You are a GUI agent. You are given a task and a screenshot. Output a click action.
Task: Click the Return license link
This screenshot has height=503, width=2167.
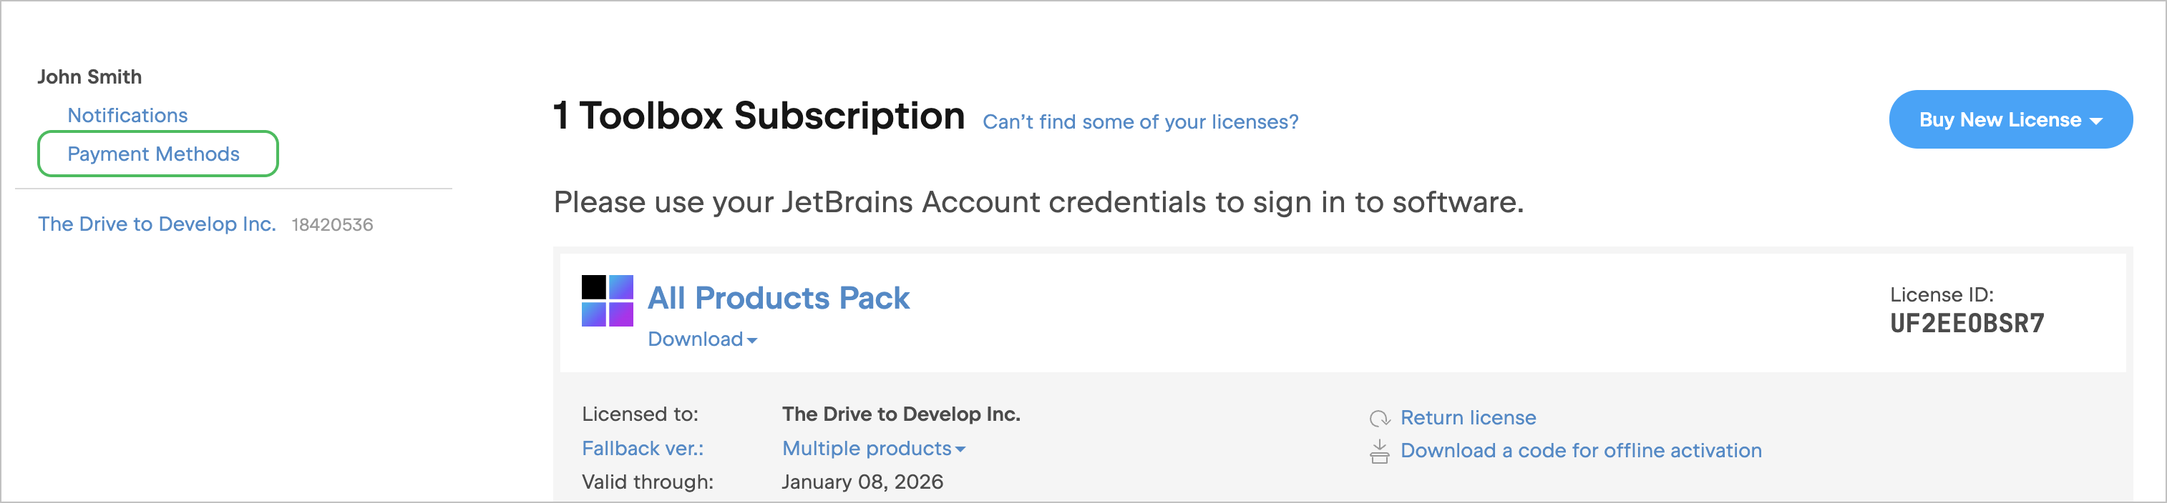[1468, 417]
